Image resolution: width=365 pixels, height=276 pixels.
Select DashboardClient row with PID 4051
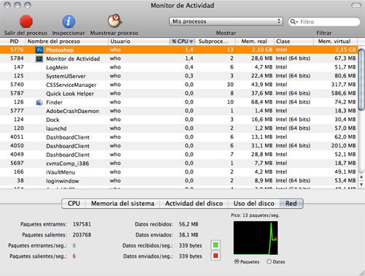click(x=179, y=137)
